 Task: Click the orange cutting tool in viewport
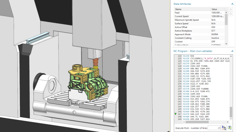pyautogui.click(x=96, y=63)
